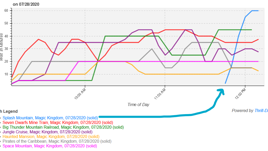Click the hand-drawn arrow's head below the chart
Screen dimensions: 268x151
pyautogui.click(x=221, y=91)
